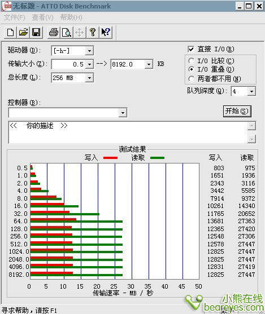The width and height of the screenshot is (265, 314).
Task: Save benchmark results with floppy icon
Action: coord(36,32)
